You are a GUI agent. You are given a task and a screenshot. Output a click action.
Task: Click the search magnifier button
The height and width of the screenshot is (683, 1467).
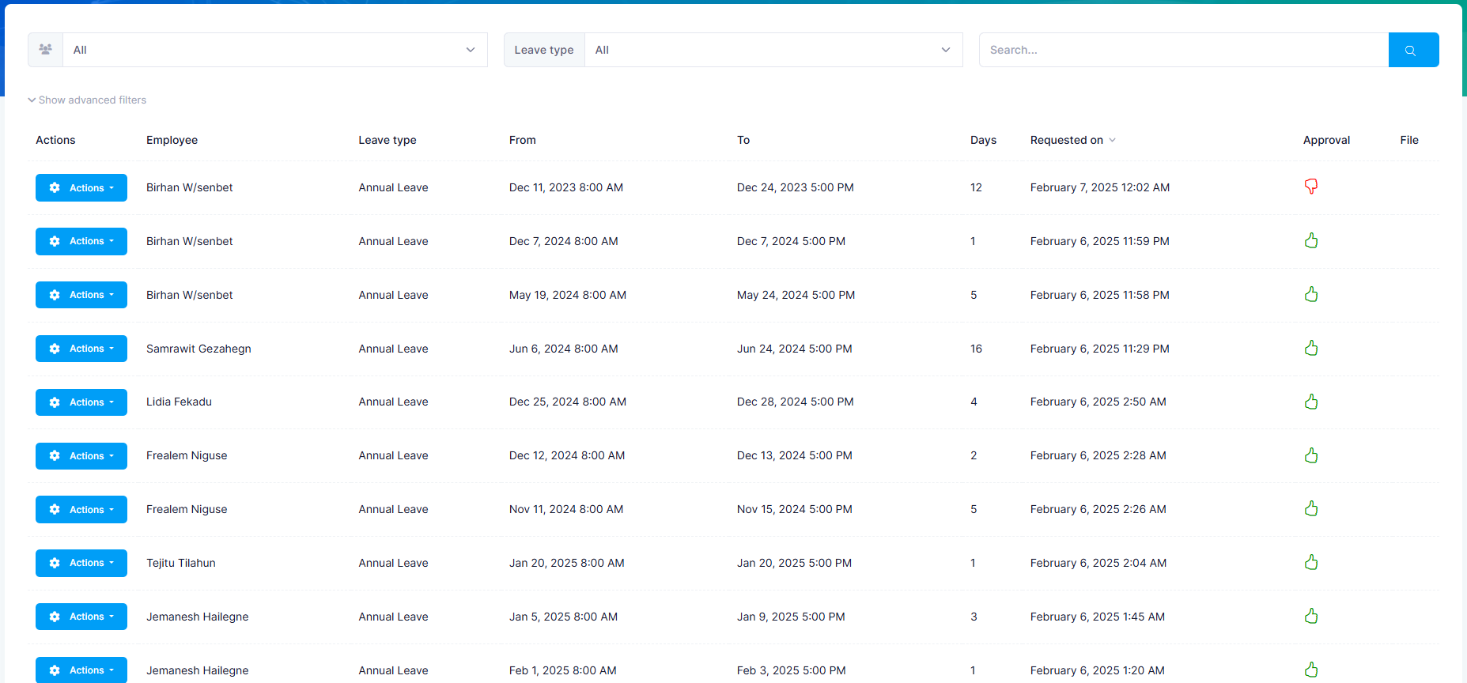(x=1412, y=50)
